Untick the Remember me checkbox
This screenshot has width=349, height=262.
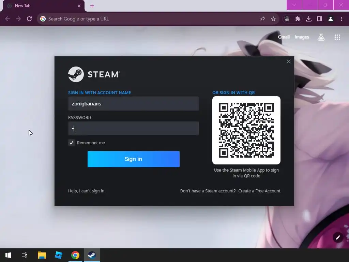click(x=72, y=143)
